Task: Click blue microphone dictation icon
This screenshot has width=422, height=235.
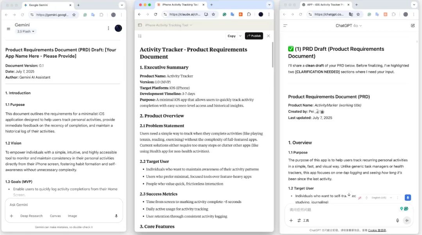Action: pos(408,198)
